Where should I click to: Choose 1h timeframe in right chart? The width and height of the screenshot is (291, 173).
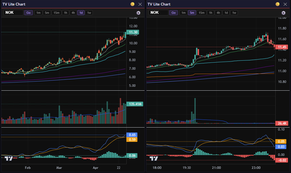pos(210,13)
